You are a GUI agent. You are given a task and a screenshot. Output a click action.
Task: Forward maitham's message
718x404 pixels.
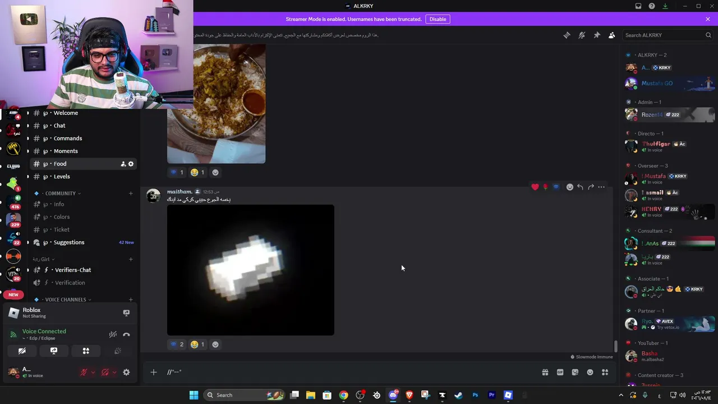click(591, 187)
